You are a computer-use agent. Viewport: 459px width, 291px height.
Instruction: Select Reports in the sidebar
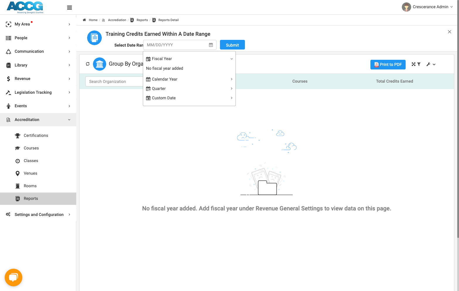[x=38, y=198]
